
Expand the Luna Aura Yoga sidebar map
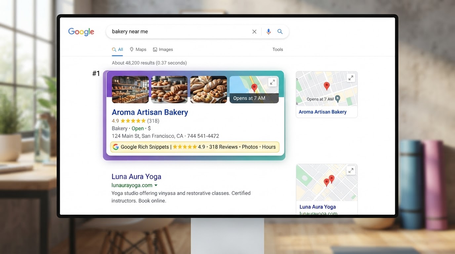pos(351,171)
